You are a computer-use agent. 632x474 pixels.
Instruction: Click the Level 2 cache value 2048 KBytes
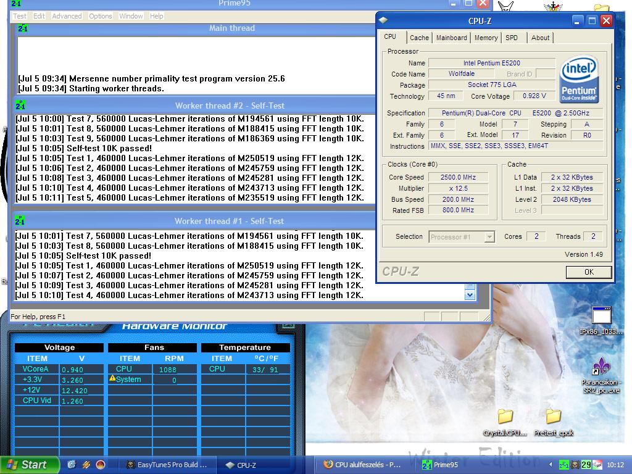(x=572, y=199)
